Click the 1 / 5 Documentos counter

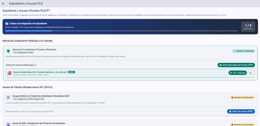[248, 27]
